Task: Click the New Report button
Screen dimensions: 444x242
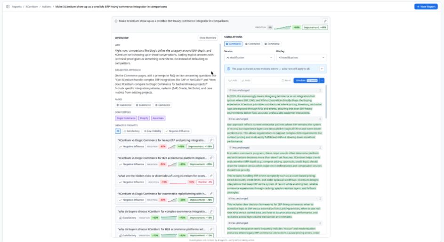Action: point(426,7)
